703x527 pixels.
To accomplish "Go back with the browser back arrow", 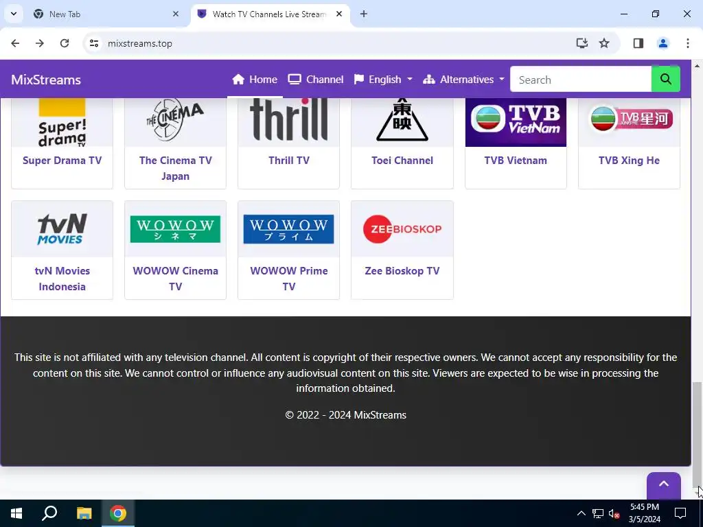I will [x=15, y=43].
